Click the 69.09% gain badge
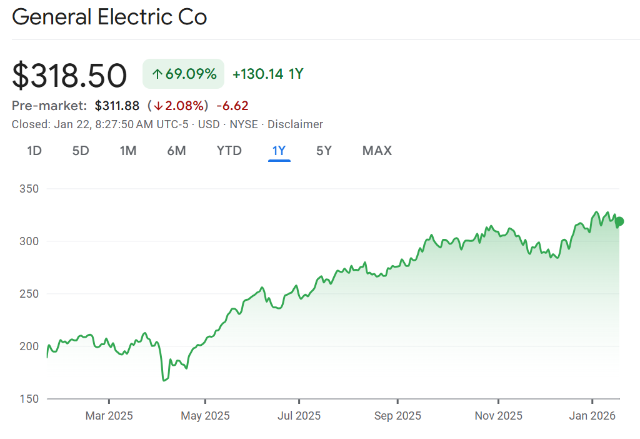 click(x=183, y=74)
